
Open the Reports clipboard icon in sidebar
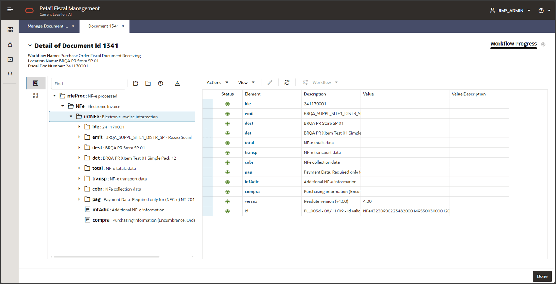(x=10, y=59)
